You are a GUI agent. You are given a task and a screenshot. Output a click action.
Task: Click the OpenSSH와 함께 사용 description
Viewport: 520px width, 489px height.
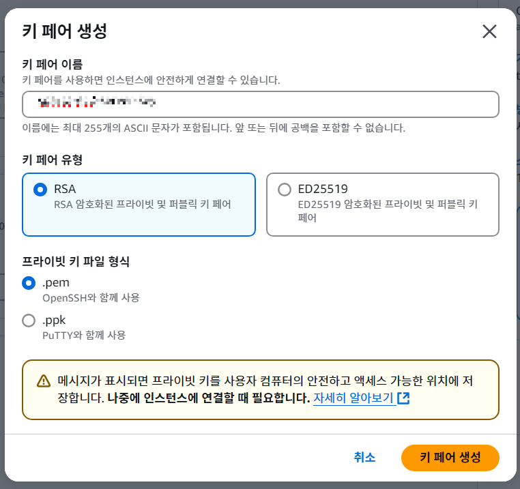pyautogui.click(x=91, y=298)
